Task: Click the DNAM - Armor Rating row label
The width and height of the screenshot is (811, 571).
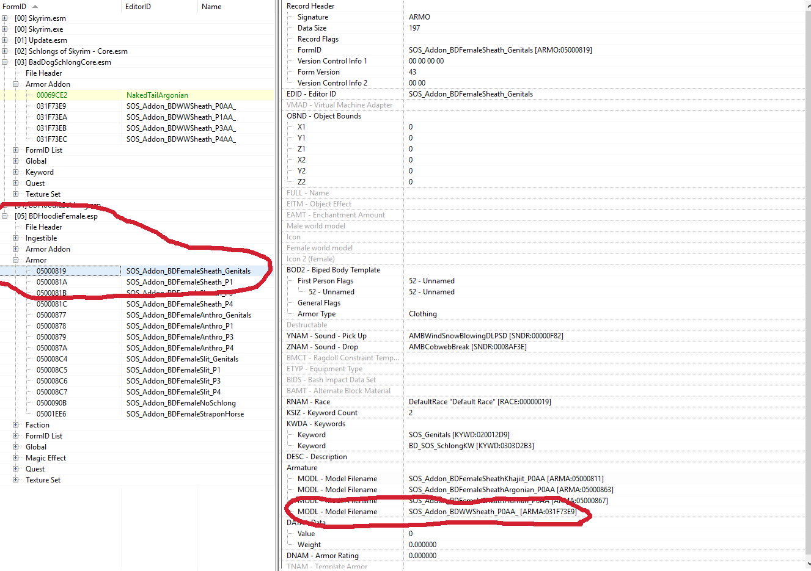Action: (323, 556)
